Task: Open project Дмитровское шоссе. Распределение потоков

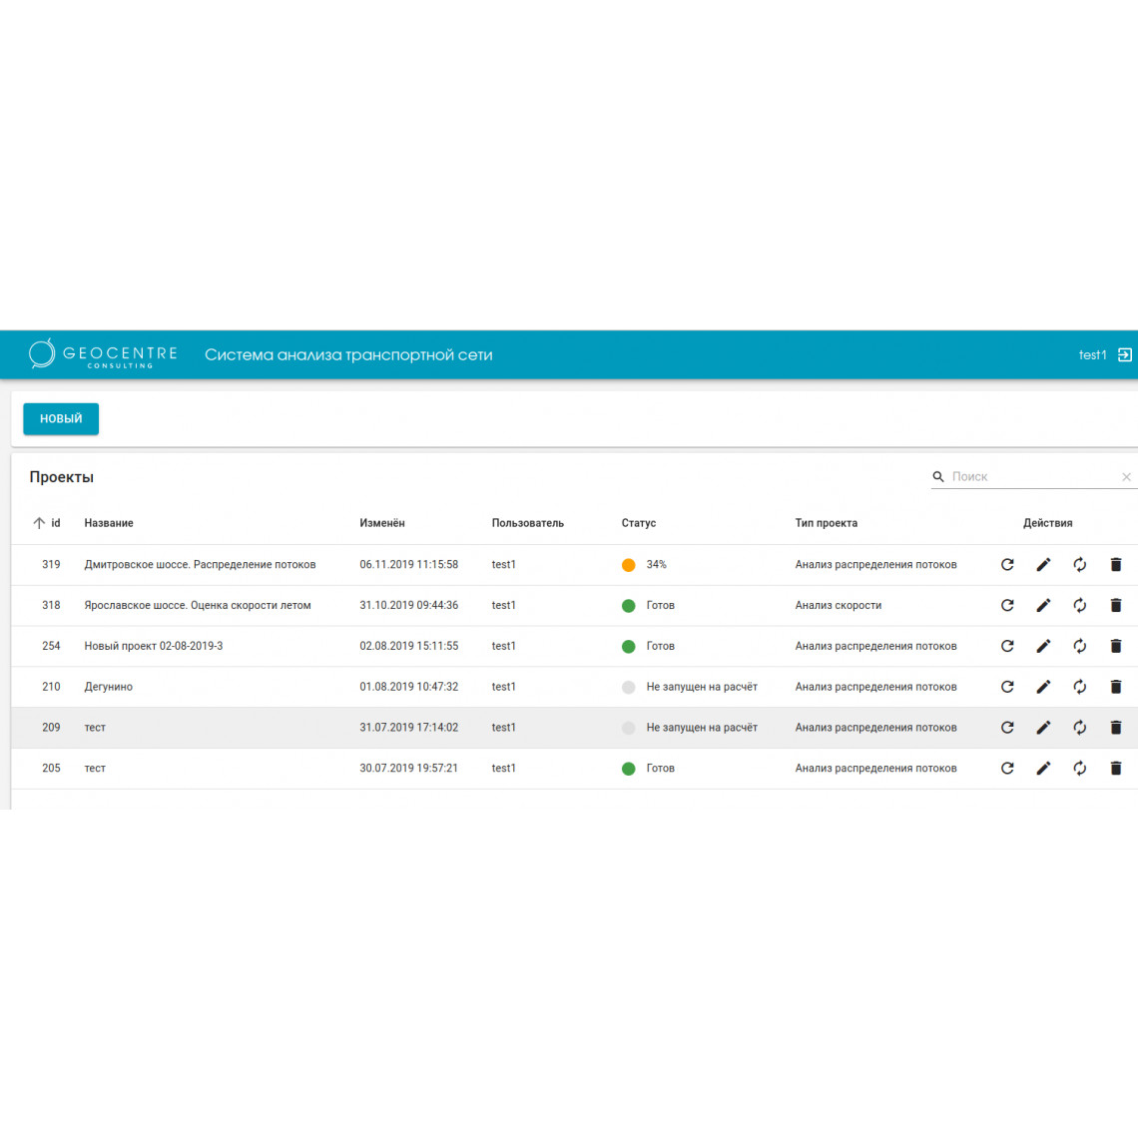Action: tap(201, 565)
